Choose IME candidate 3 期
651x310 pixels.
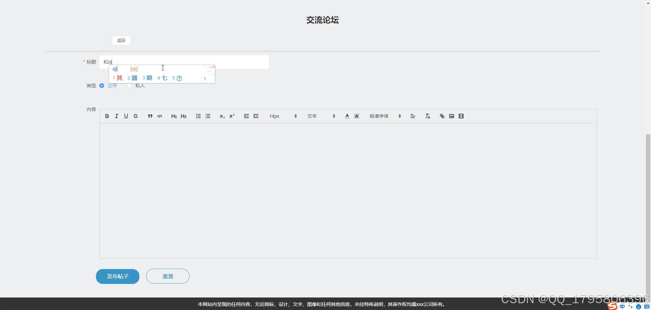[x=147, y=78]
